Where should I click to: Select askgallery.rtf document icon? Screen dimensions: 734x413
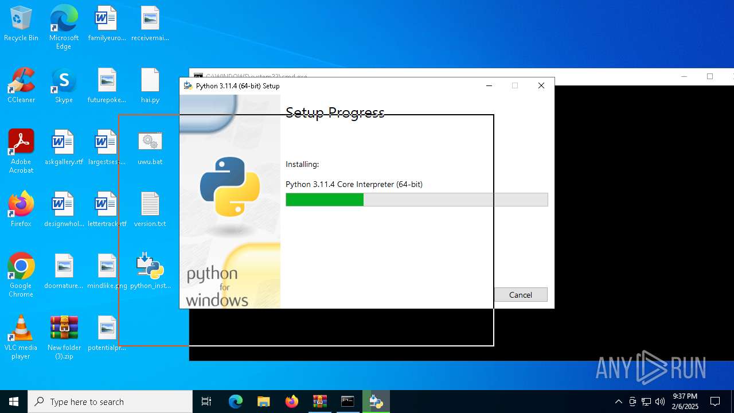64,148
